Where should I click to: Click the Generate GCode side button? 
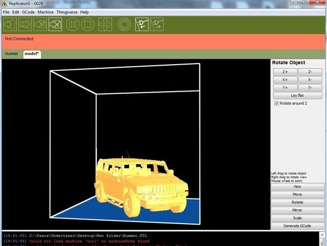tap(297, 226)
